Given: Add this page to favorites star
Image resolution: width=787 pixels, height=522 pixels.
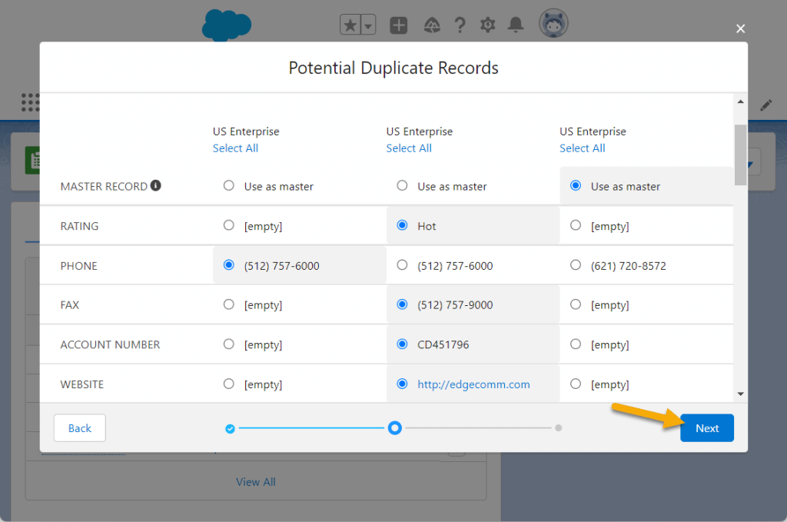Looking at the screenshot, I should point(350,25).
